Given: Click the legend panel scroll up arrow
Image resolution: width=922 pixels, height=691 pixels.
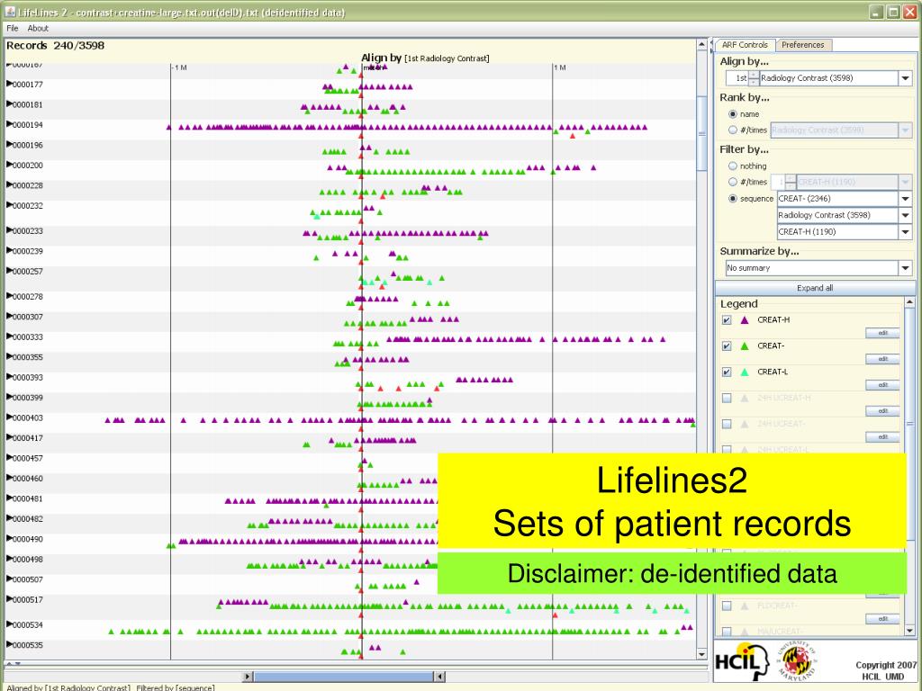Looking at the screenshot, I should pyautogui.click(x=909, y=302).
